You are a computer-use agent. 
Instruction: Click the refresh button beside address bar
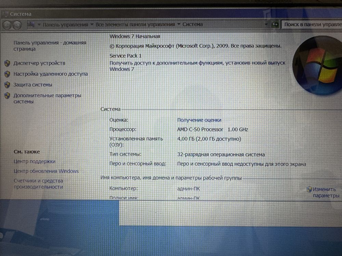click(275, 24)
